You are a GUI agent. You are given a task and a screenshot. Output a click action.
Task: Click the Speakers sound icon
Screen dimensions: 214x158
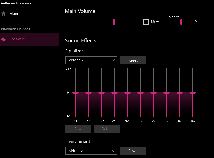pos(3,39)
